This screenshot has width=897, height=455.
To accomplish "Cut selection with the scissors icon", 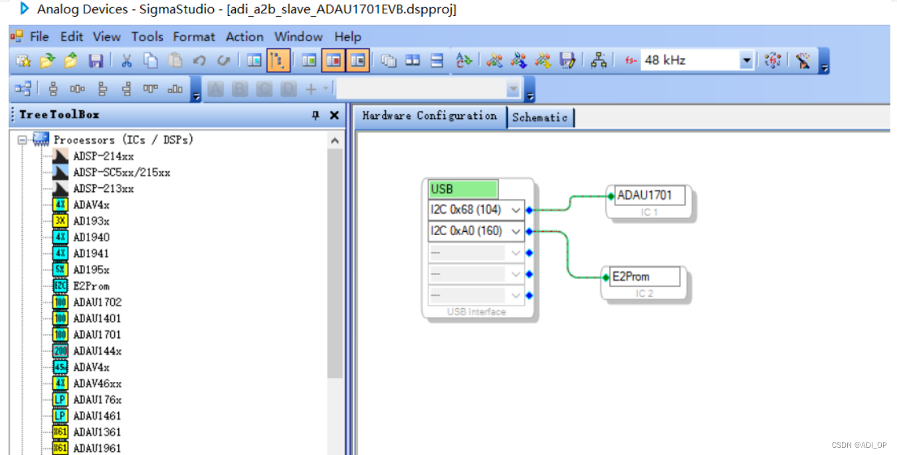I will [126, 60].
